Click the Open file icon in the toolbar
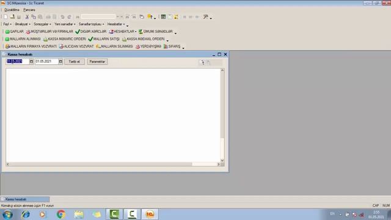The width and height of the screenshot is (391, 220). coord(12,16)
